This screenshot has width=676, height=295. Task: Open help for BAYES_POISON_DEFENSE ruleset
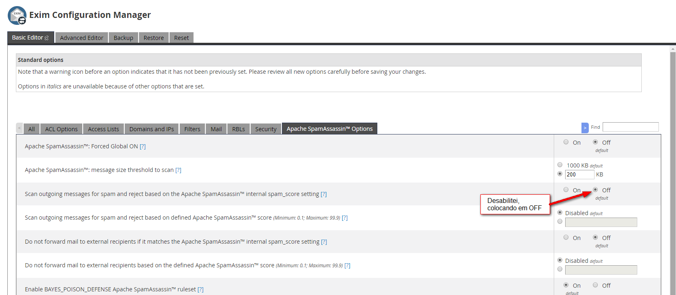tap(200, 289)
